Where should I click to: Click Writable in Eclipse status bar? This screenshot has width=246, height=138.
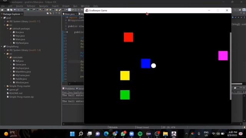113,127
